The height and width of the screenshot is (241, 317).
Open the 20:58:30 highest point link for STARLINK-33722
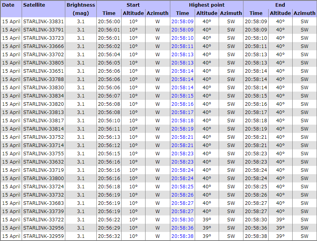(x=182, y=220)
